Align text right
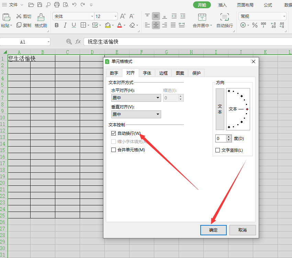This screenshot has height=258, width=292. (165, 25)
